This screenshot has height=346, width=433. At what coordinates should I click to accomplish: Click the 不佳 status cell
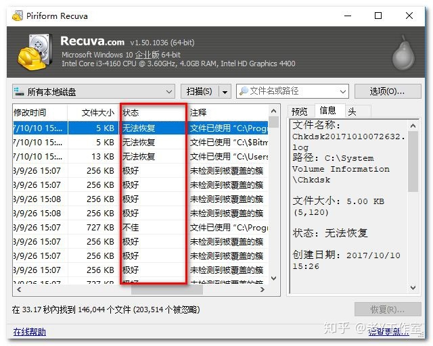coord(131,227)
